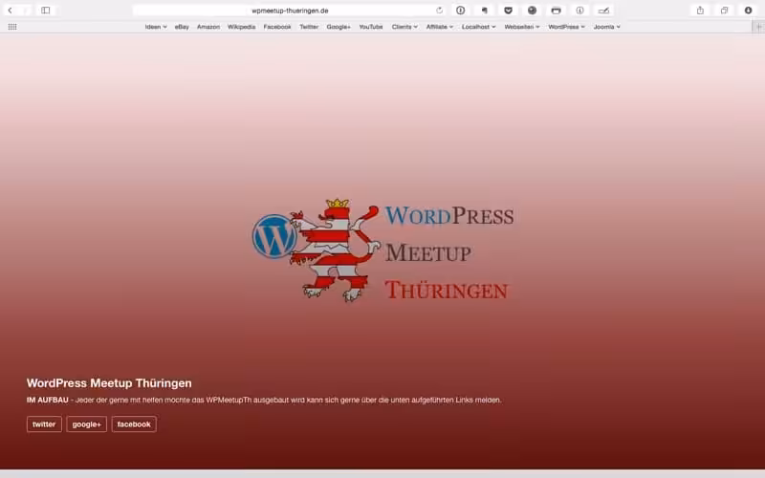Show all tabs overview

[x=724, y=11]
